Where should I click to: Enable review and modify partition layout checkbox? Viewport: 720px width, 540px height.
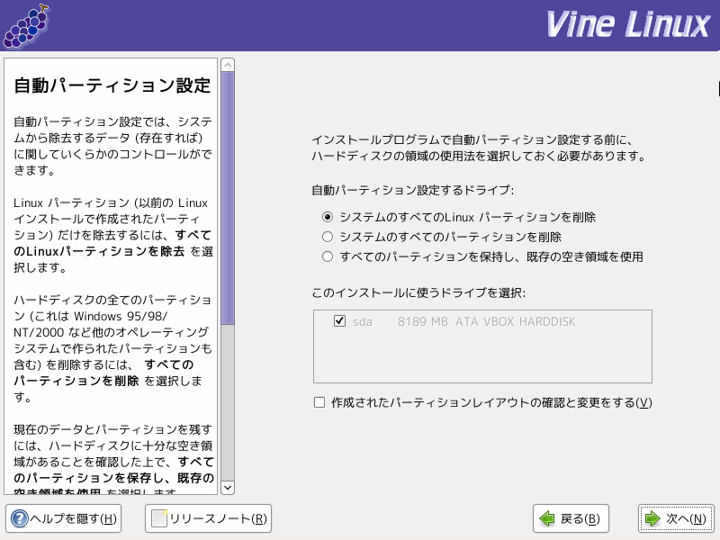[x=319, y=402]
